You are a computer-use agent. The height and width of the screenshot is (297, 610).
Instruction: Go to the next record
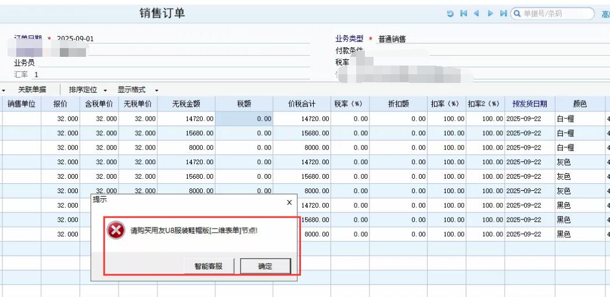tap(490, 13)
